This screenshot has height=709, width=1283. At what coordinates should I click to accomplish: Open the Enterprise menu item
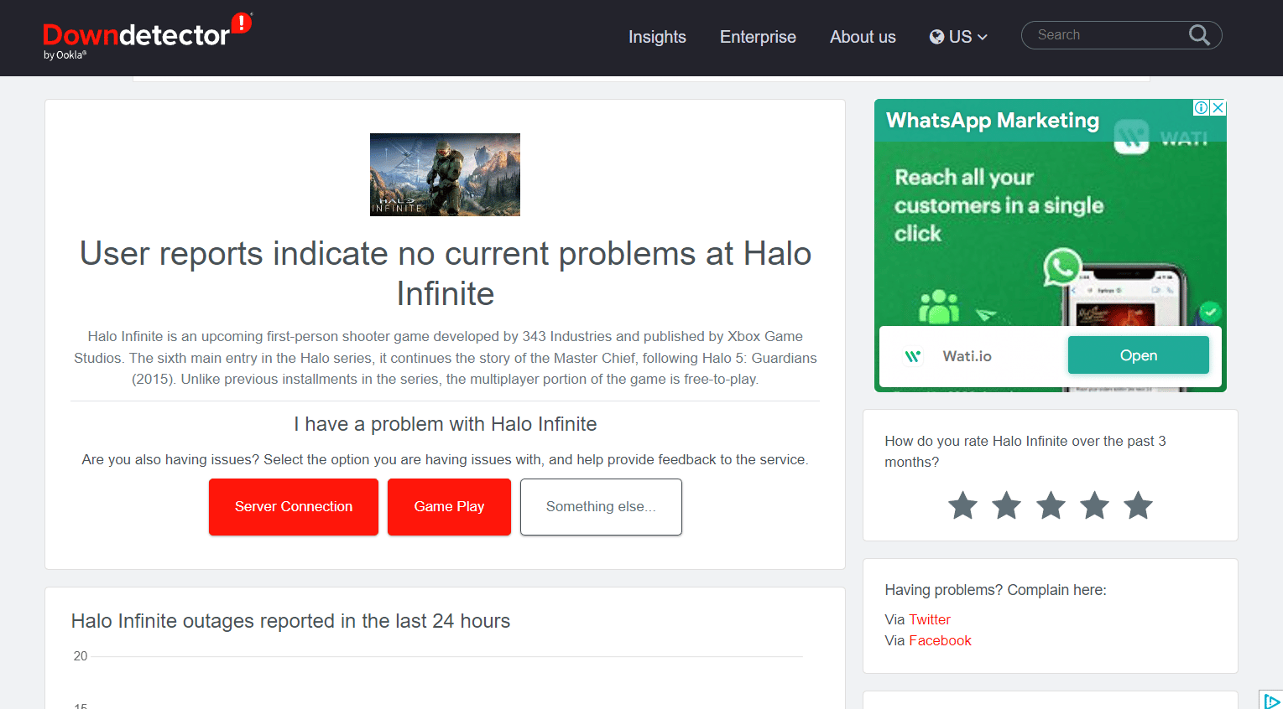[x=758, y=37]
